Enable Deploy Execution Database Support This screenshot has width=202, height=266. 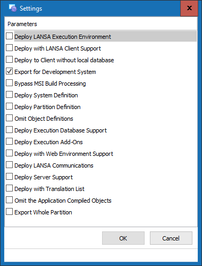pyautogui.click(x=9, y=130)
